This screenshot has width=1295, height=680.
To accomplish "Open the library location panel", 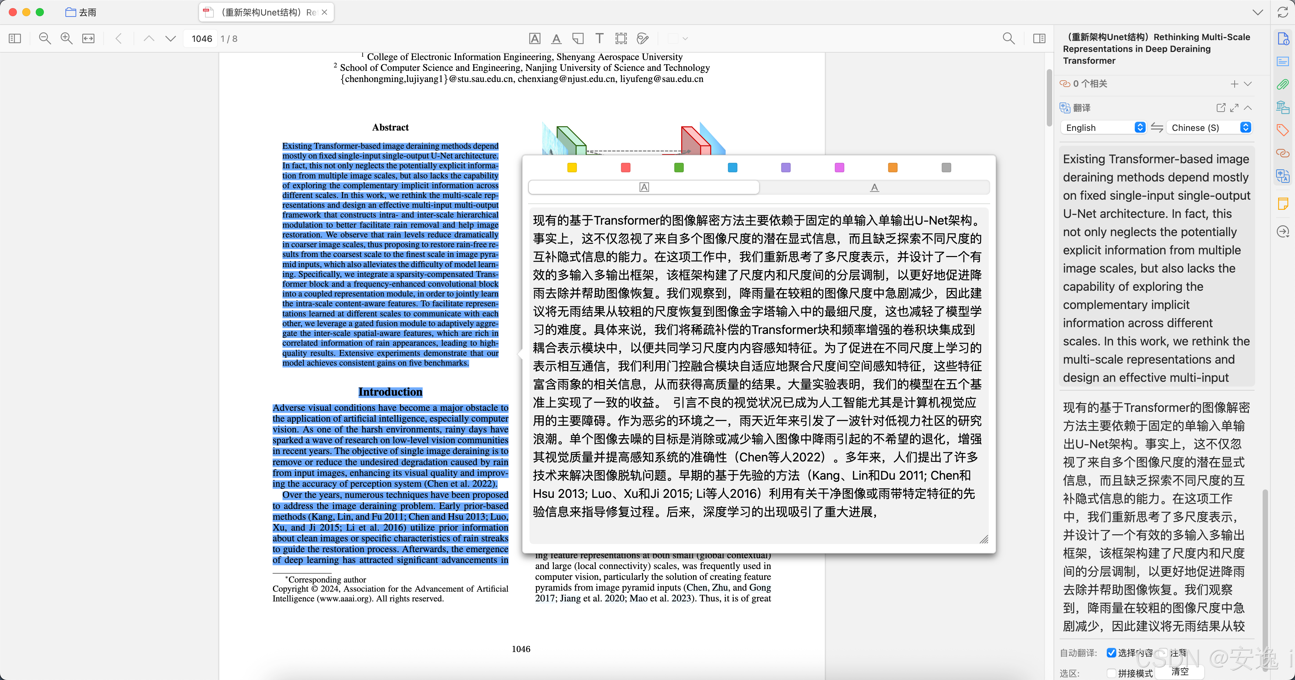I will point(1283,107).
